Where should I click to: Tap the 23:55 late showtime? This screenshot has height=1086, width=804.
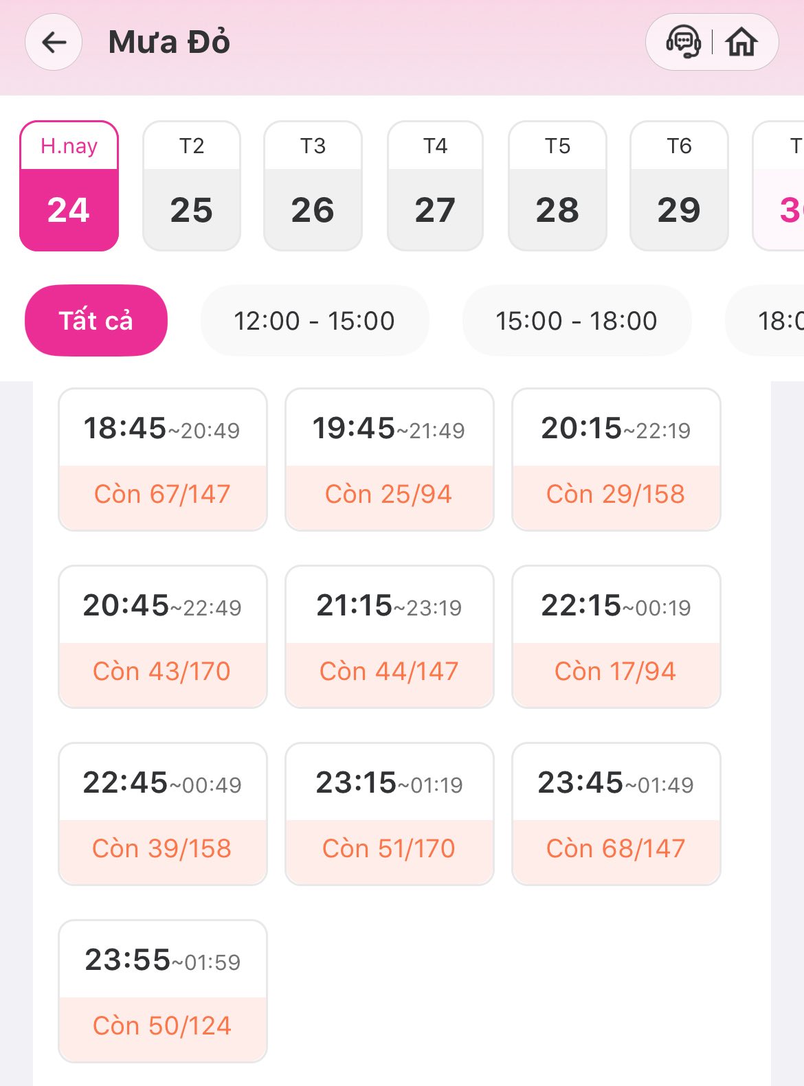pos(163,991)
